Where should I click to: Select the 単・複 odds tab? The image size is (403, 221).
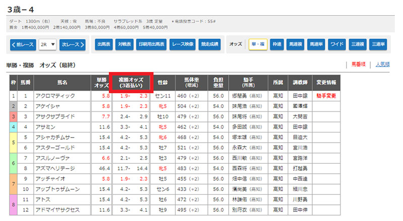pyautogui.click(x=258, y=44)
